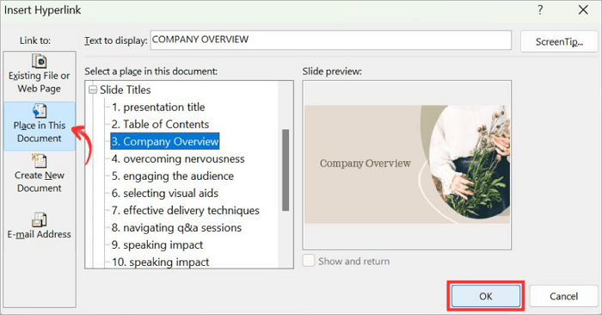The height and width of the screenshot is (315, 602).
Task: Choose the Place in This Document icon
Action: pos(40,111)
